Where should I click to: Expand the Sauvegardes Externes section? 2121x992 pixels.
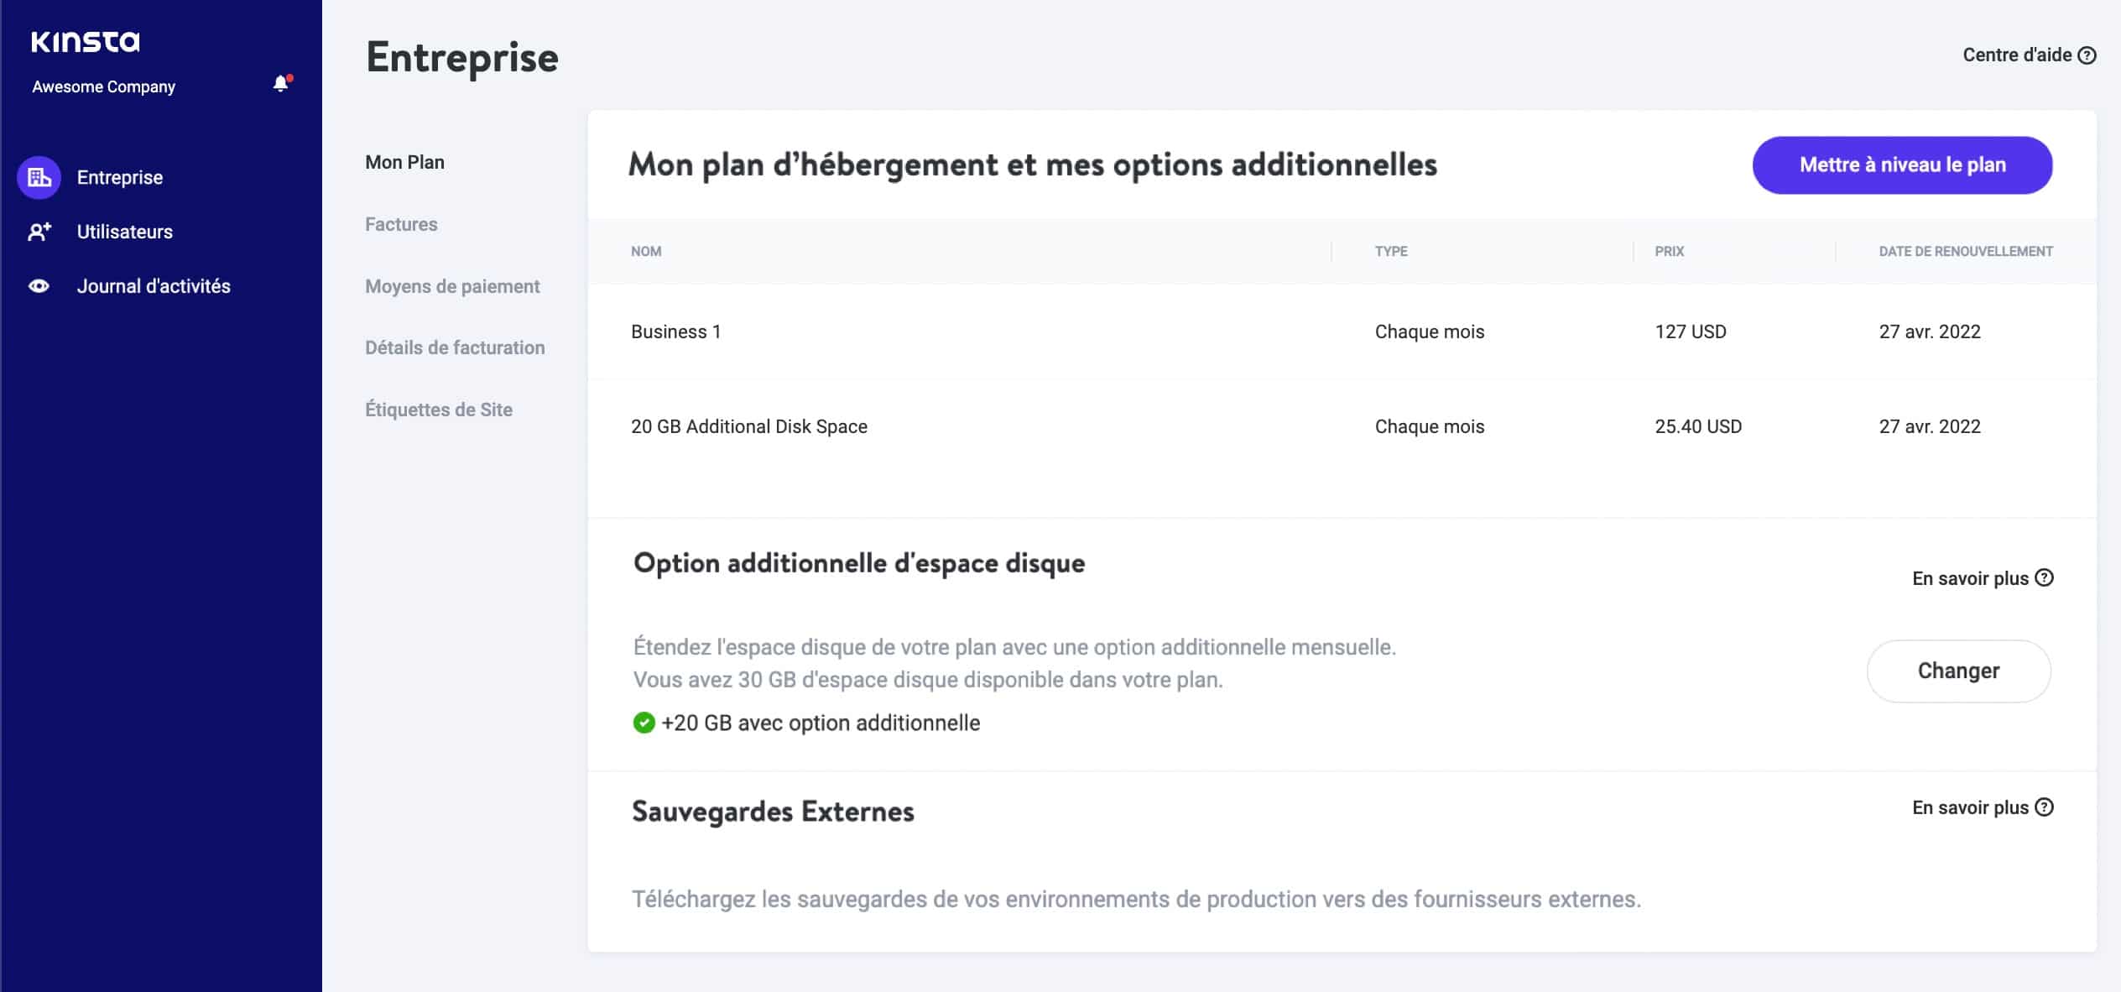coord(773,811)
